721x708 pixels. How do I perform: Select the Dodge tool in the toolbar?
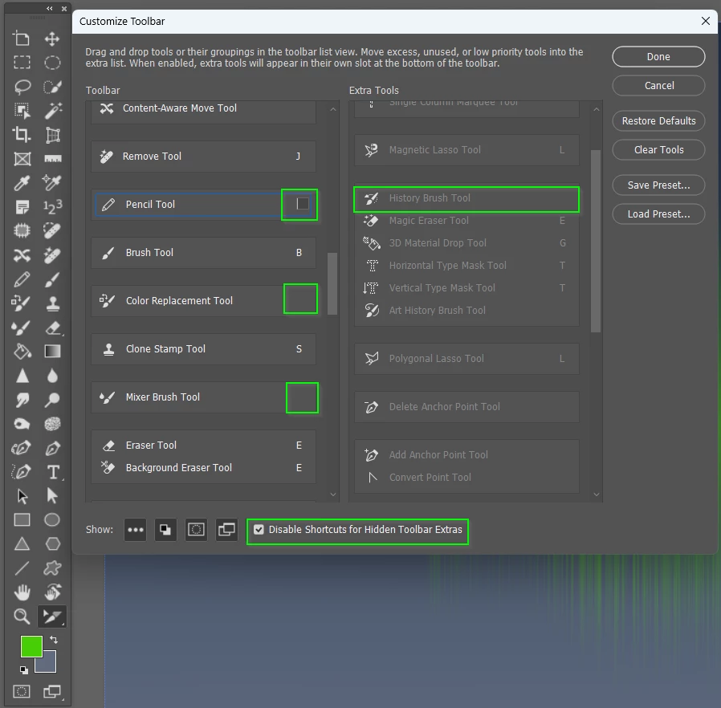(52, 400)
